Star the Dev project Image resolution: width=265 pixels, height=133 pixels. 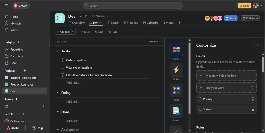pyautogui.click(x=86, y=16)
